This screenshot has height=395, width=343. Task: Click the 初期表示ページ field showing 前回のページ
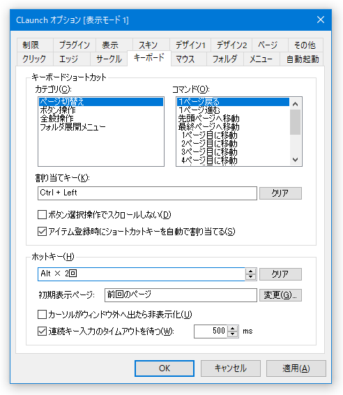(181, 295)
